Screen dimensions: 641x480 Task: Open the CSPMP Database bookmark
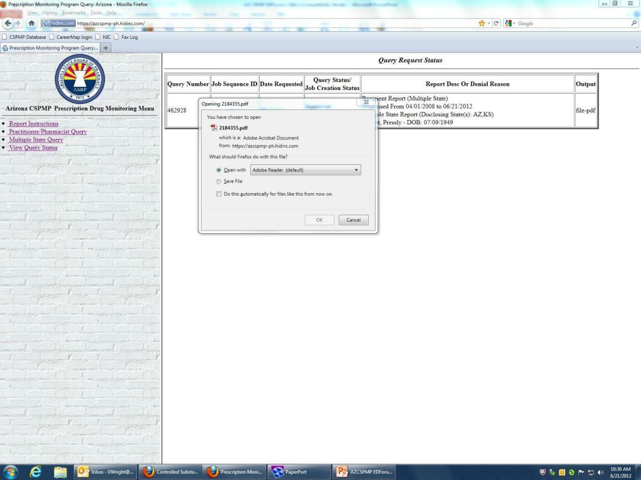tap(24, 37)
